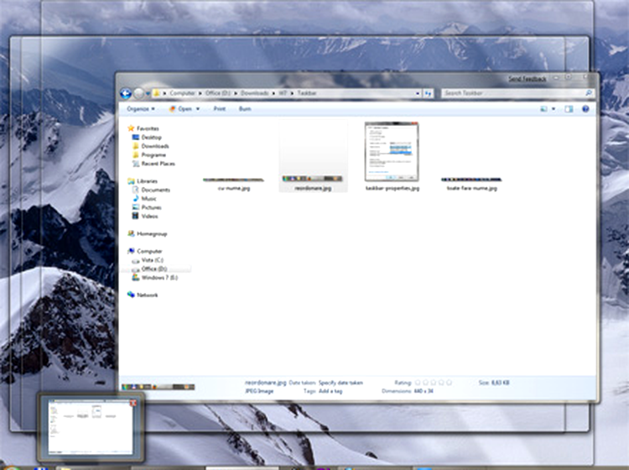Set rating to the third star

[x=434, y=383]
